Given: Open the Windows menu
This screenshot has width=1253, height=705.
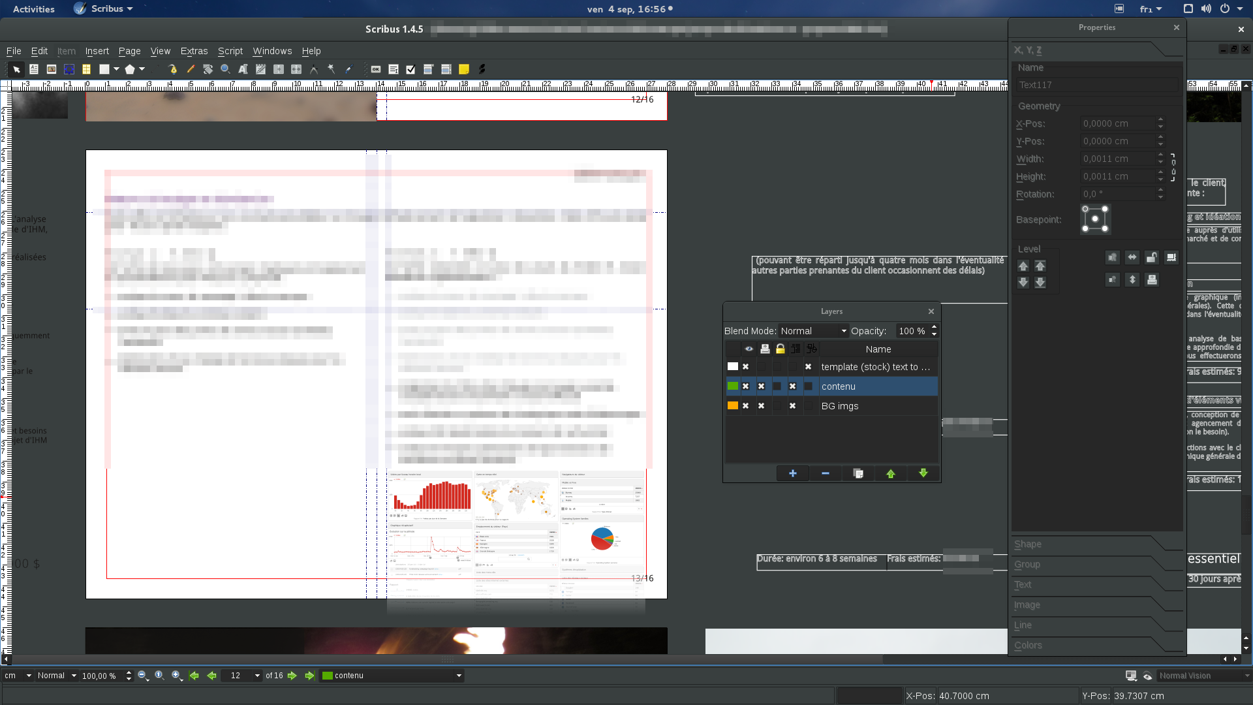Looking at the screenshot, I should (272, 51).
